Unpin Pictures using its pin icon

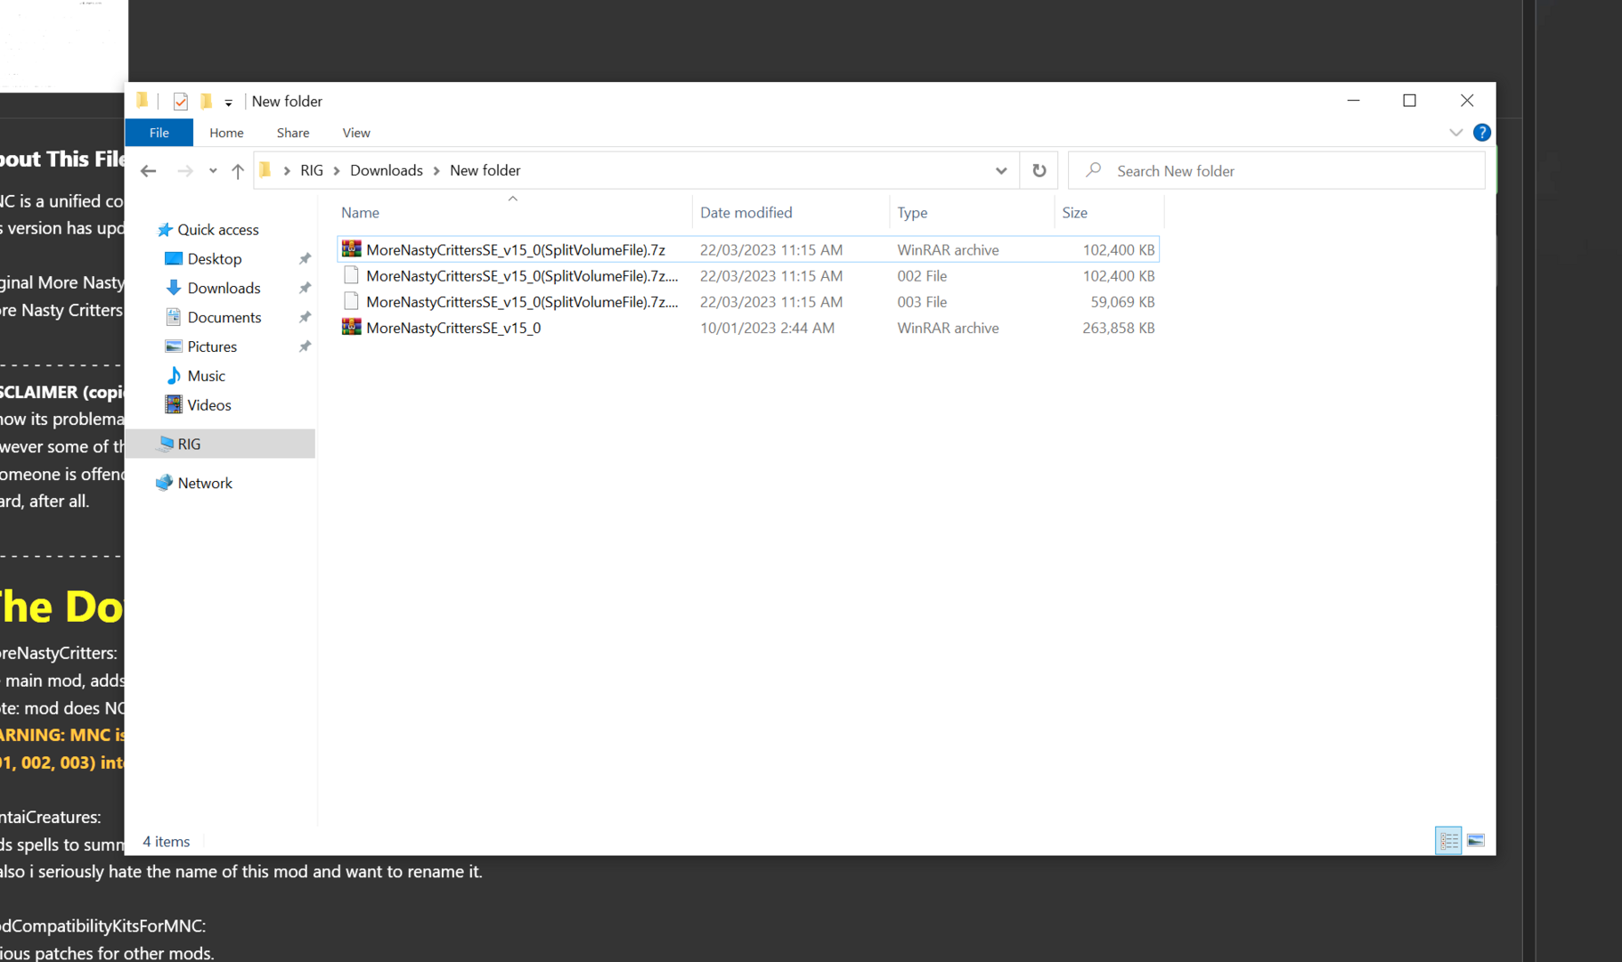coord(305,347)
